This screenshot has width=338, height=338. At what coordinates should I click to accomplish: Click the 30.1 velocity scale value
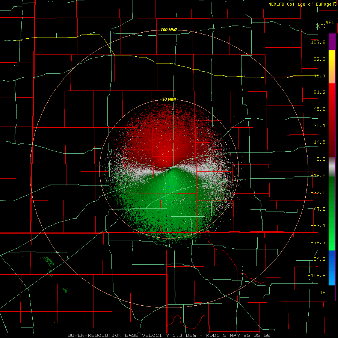320,126
